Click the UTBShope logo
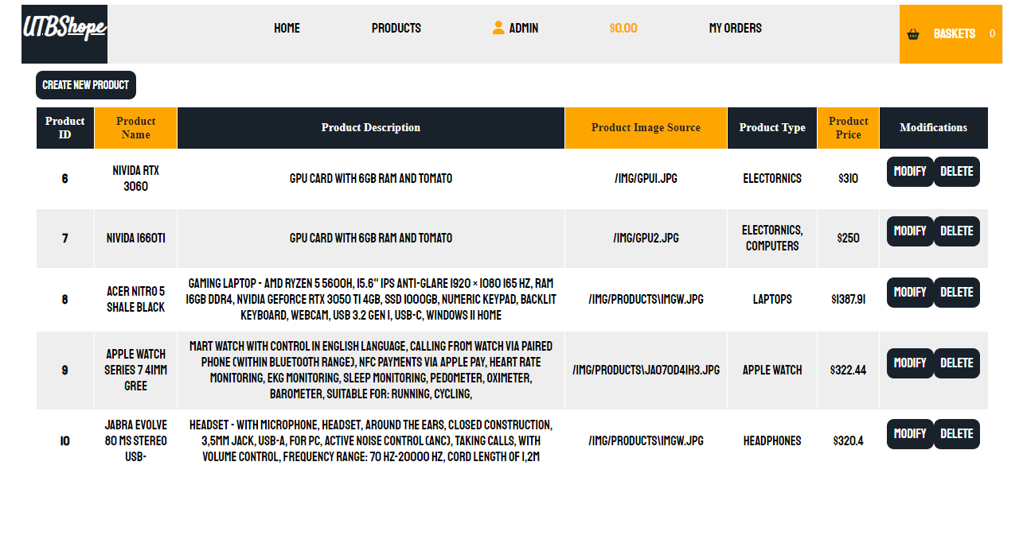This screenshot has width=1023, height=551. (x=64, y=34)
